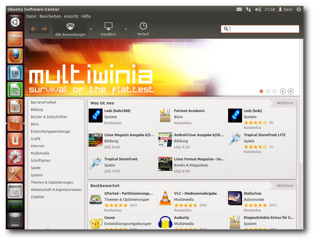The height and width of the screenshot is (241, 315).
Task: Open the Bildung category
Action: click(x=37, y=110)
